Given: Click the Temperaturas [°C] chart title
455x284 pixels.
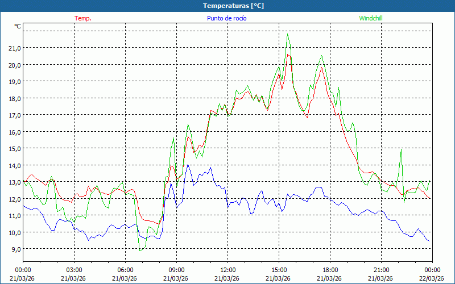Looking at the screenshot, I should [233, 5].
